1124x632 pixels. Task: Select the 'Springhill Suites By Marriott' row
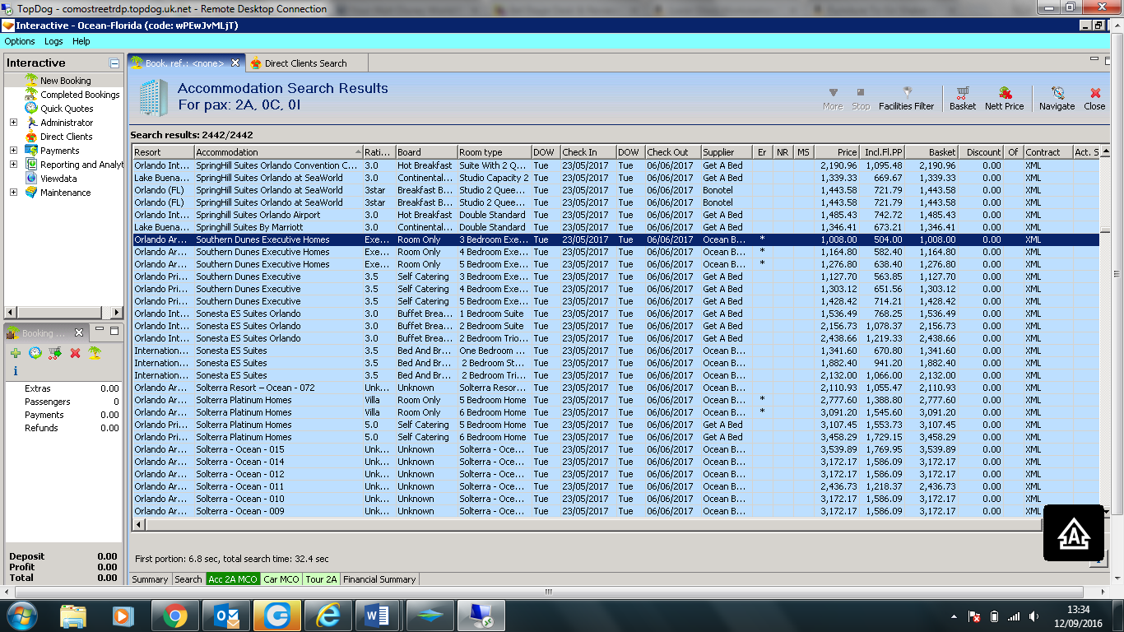pyautogui.click(x=615, y=227)
